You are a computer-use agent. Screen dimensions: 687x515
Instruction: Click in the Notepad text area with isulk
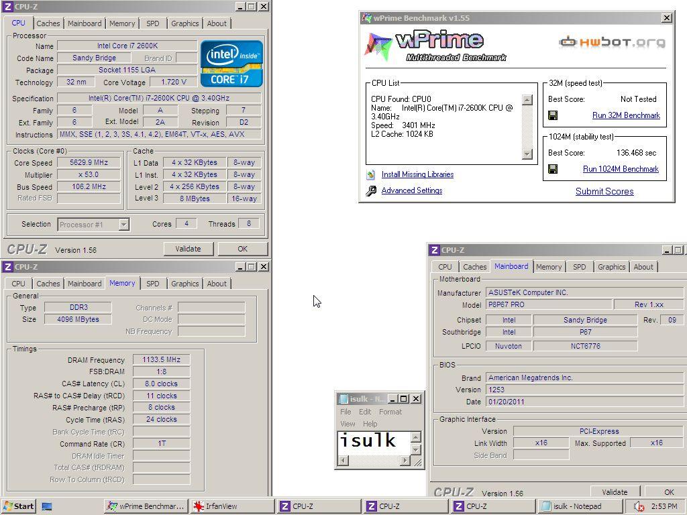374,443
